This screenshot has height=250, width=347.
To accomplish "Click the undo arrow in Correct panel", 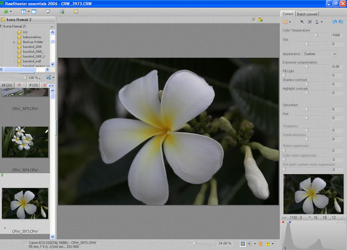I will (334, 22).
